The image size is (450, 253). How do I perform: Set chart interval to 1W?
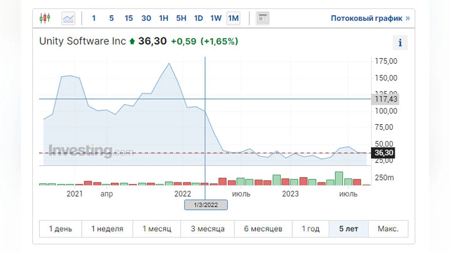pyautogui.click(x=216, y=18)
